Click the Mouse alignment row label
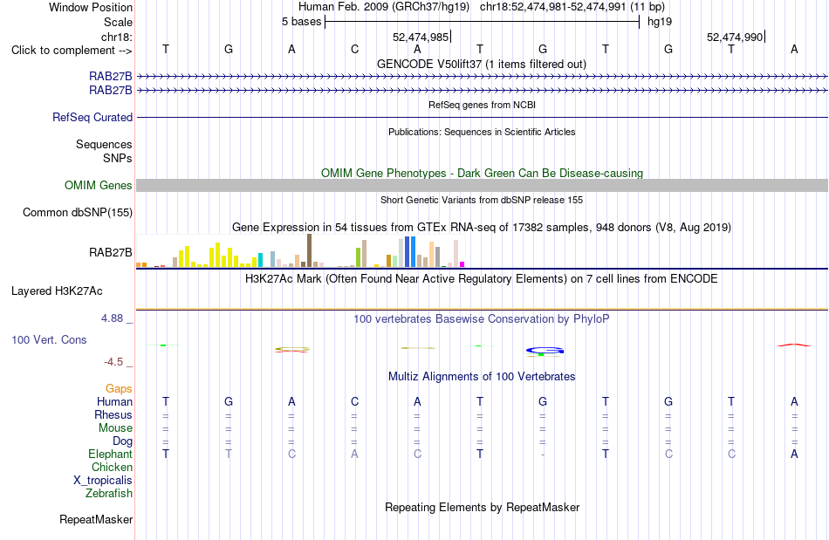 coord(115,428)
